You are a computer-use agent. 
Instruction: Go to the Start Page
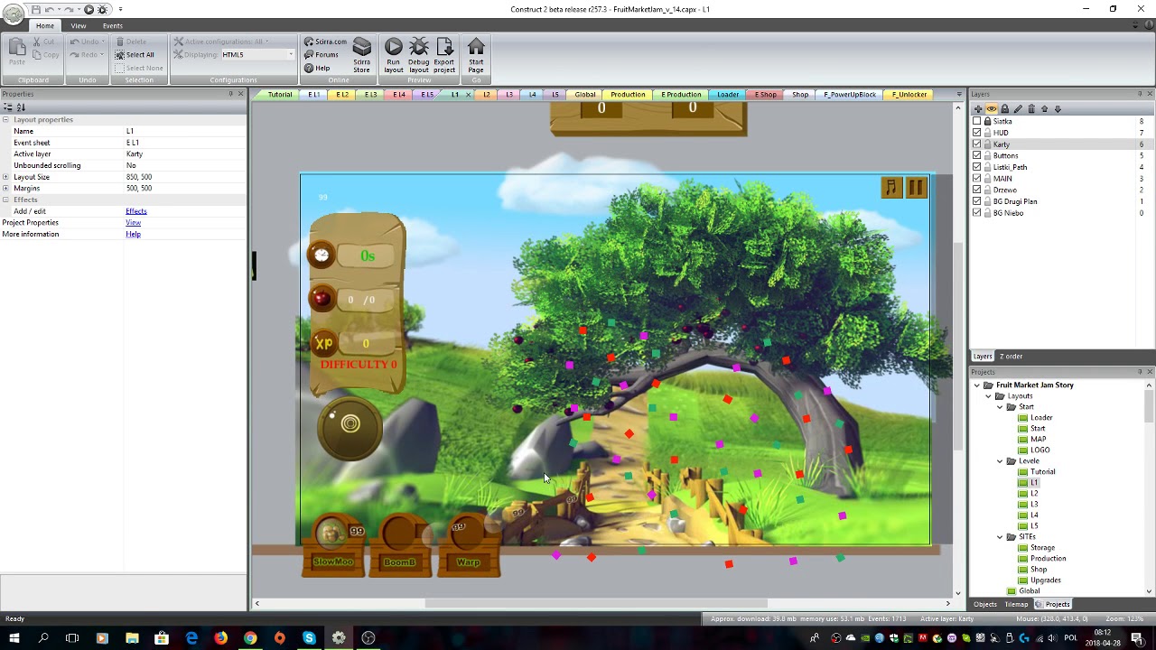coord(476,56)
